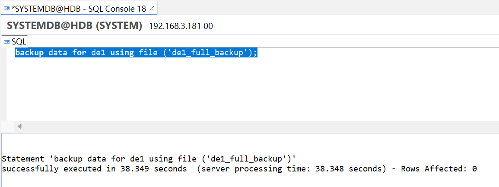Click the word "backup" starting the SQL statement
Viewport: 499px width, 187px height.
pos(29,53)
